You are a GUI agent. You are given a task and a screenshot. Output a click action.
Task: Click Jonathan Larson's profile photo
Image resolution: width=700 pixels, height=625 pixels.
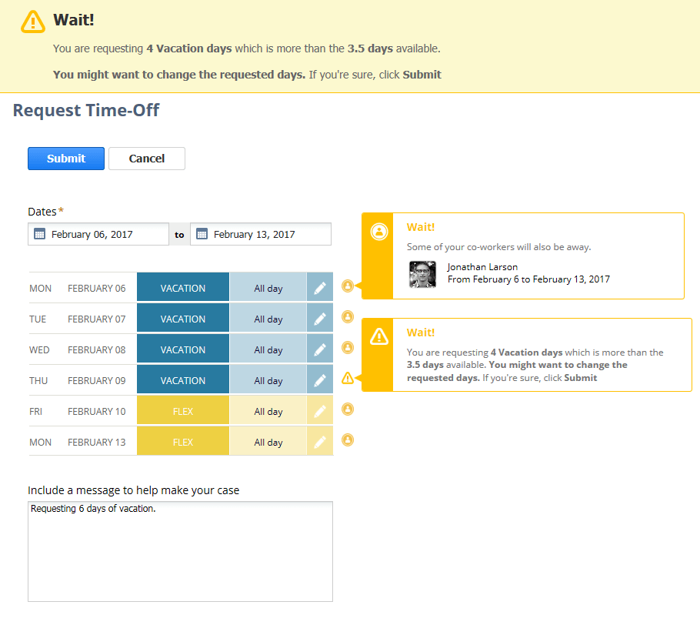point(422,274)
